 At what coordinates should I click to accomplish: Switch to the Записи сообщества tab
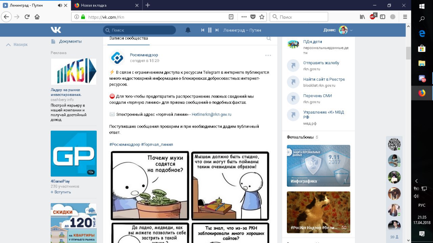tap(128, 39)
